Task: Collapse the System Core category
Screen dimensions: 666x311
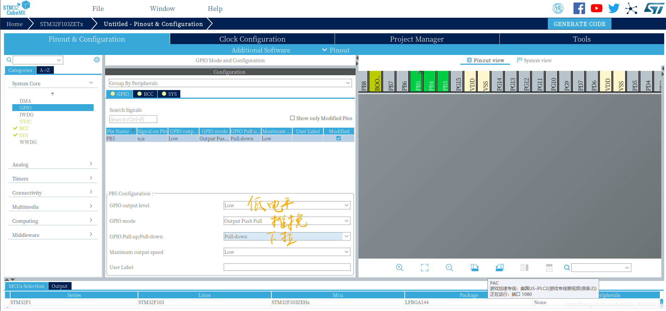Action: click(52, 84)
